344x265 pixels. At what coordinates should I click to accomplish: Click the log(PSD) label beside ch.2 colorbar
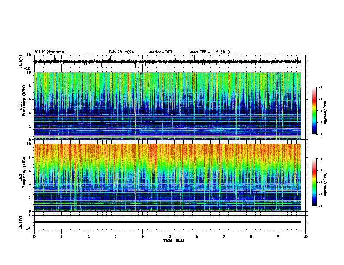click(325, 184)
